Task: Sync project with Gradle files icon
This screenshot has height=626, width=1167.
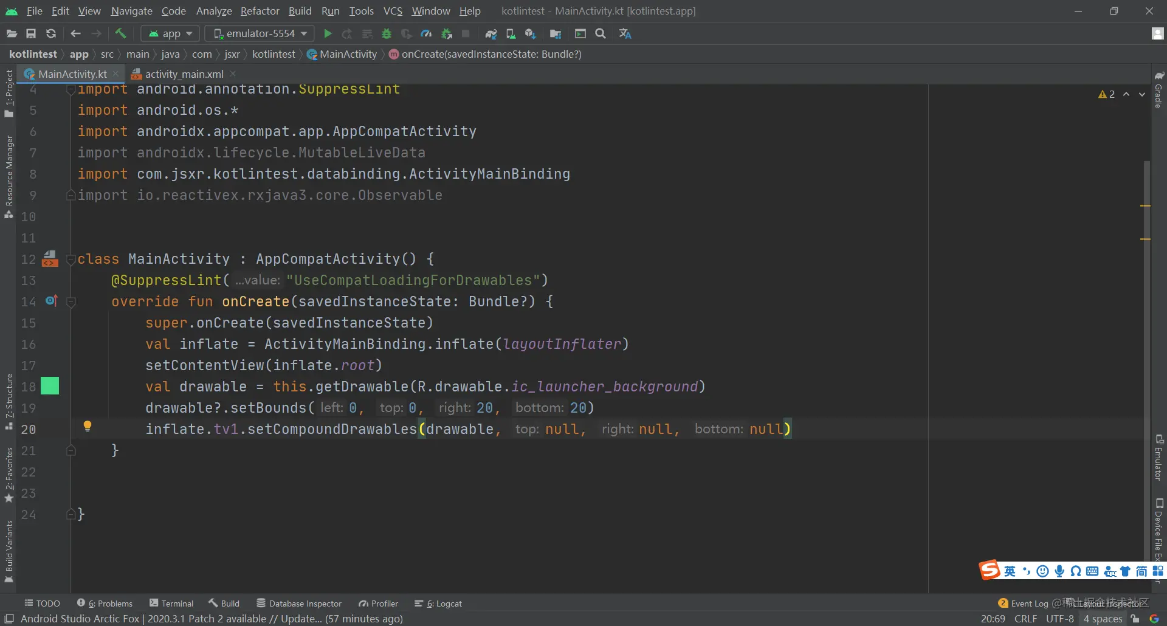Action: point(491,33)
